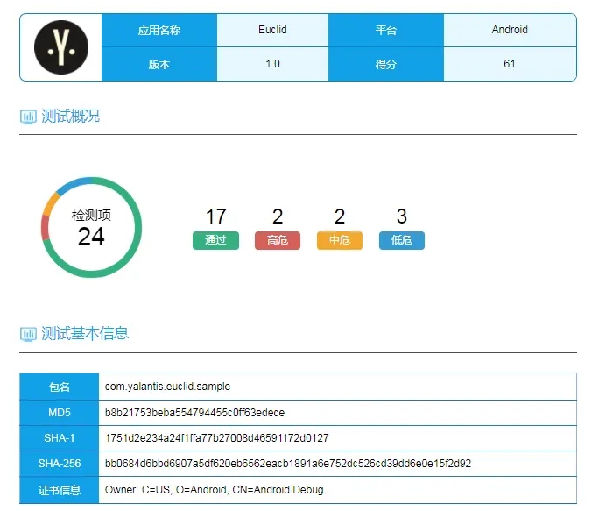Screen dimensions: 606x511
Task: Click the low risk count 3
Action: [402, 216]
